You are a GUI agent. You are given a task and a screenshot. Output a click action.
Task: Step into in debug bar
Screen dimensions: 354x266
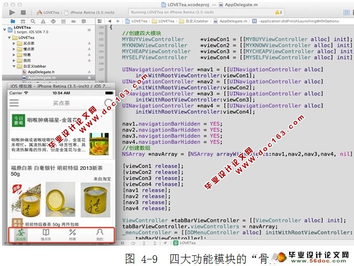144,243
